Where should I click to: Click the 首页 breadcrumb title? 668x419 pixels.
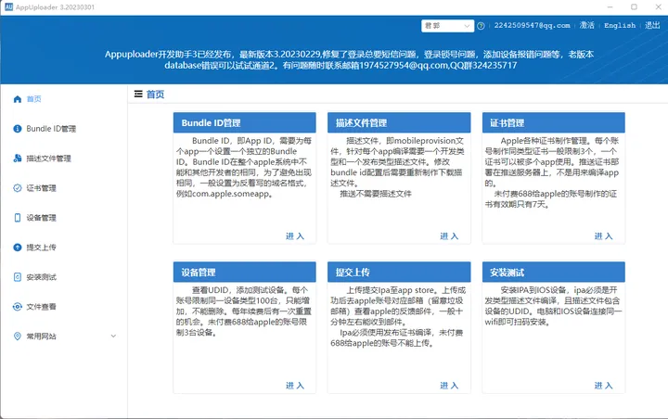click(156, 95)
